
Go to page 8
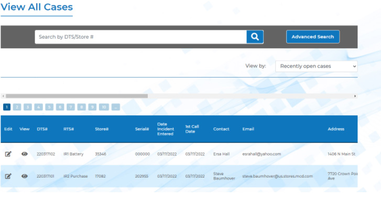point(81,107)
